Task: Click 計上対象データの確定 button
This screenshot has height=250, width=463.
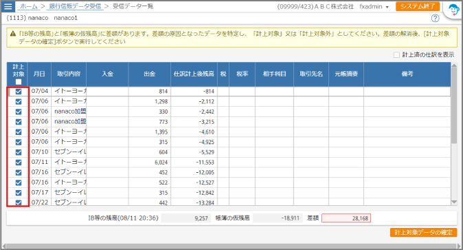Action: (423, 232)
